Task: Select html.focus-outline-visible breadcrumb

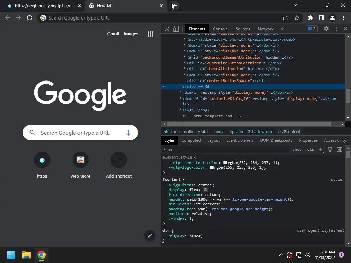Action: 186,131
